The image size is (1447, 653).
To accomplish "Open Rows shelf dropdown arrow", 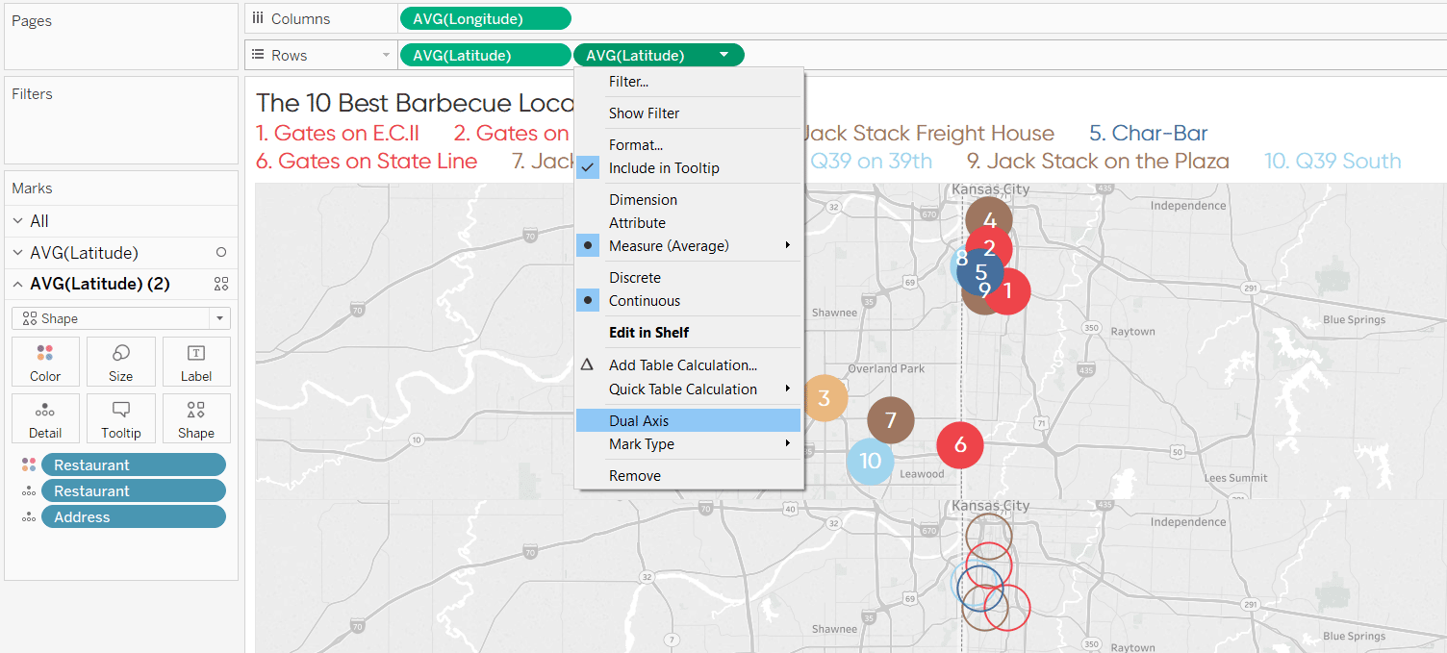I will tap(386, 56).
